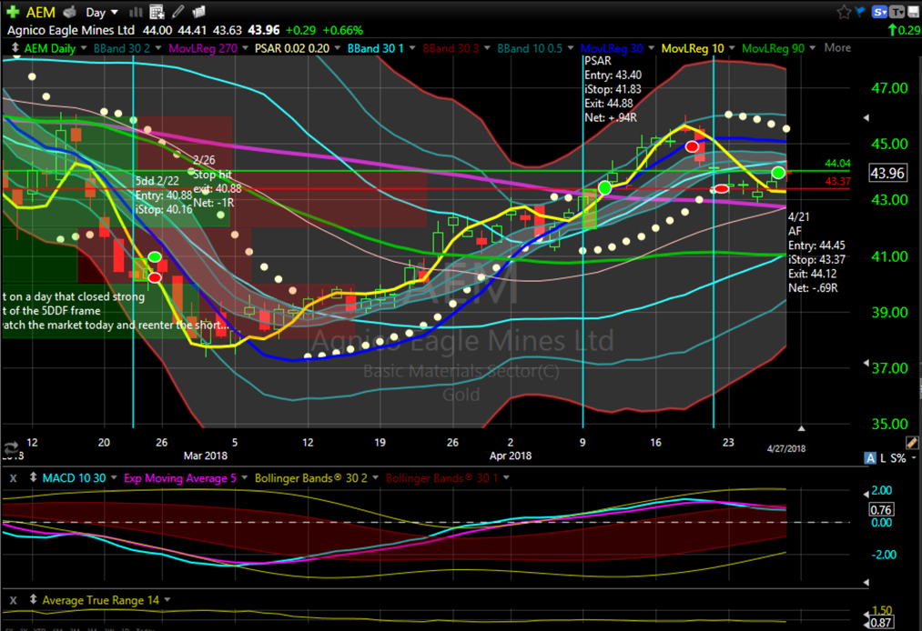Click the scale arrow marker near 37.00
The height and width of the screenshot is (631, 922).
(x=866, y=364)
